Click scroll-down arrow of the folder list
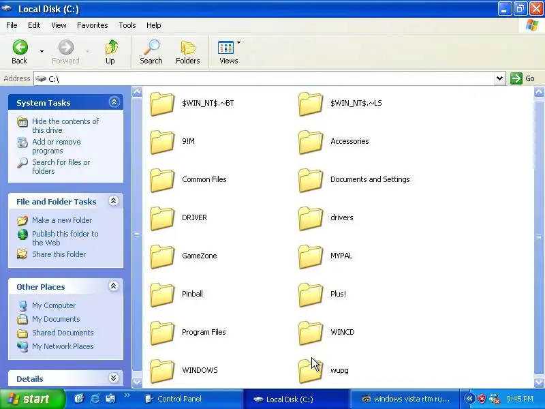 tap(539, 382)
